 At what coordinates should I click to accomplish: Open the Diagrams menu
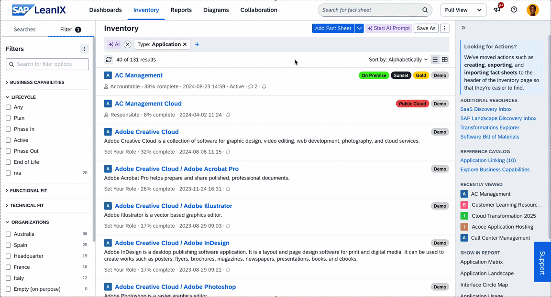(x=216, y=10)
